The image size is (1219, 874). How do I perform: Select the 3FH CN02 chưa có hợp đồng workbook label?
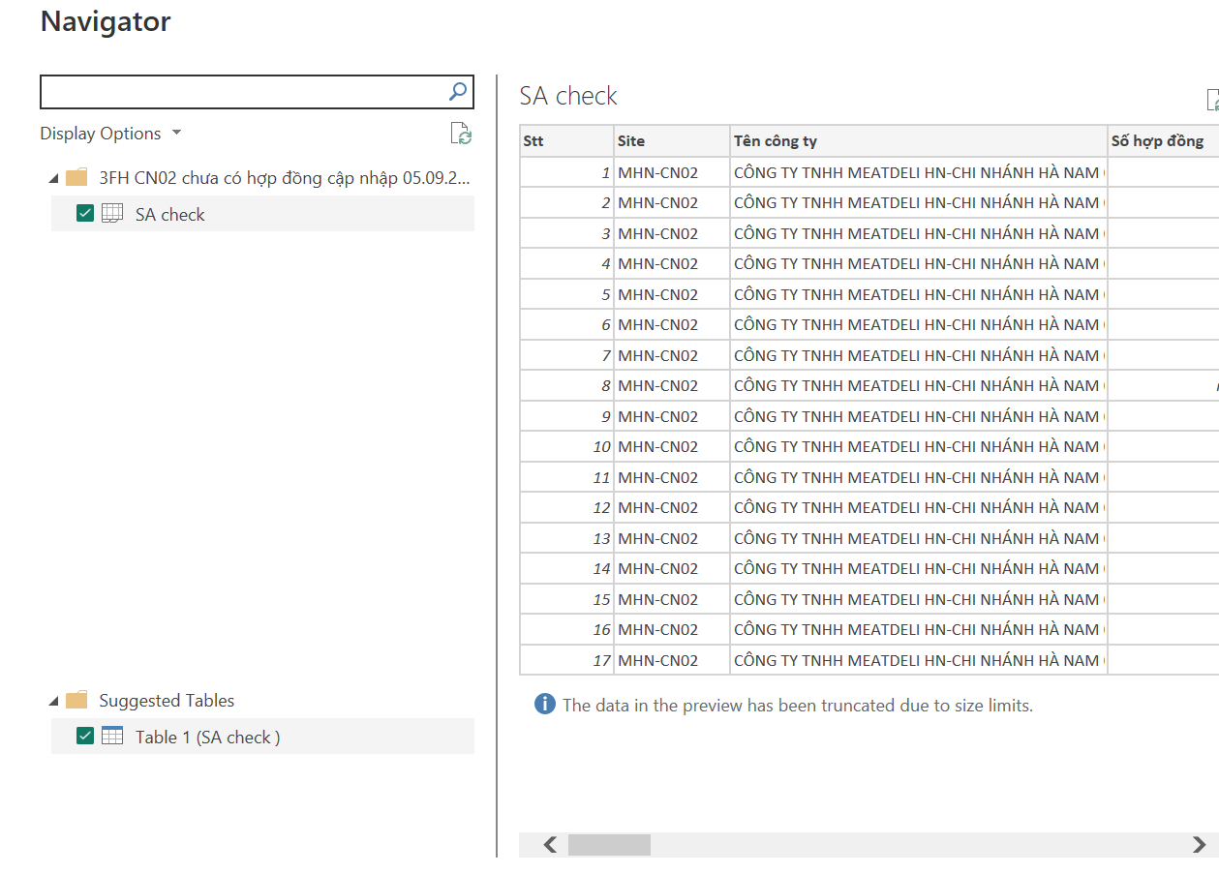[x=286, y=178]
